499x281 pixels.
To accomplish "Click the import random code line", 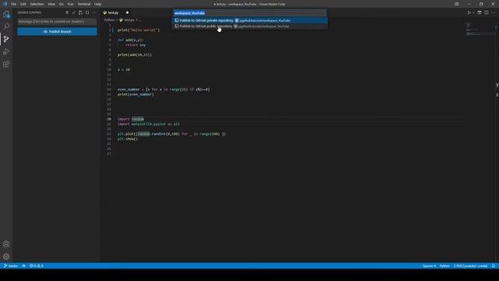I will click(131, 119).
